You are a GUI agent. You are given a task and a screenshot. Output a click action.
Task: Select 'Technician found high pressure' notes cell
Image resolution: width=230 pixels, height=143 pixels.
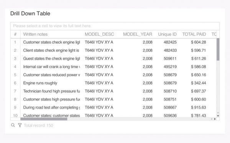(51, 91)
